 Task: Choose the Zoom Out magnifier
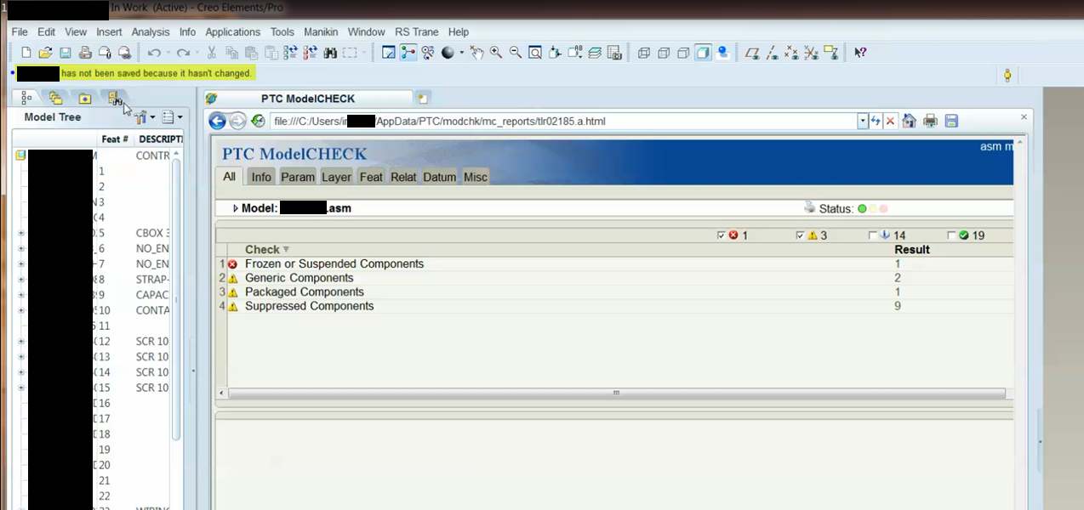[x=516, y=53]
